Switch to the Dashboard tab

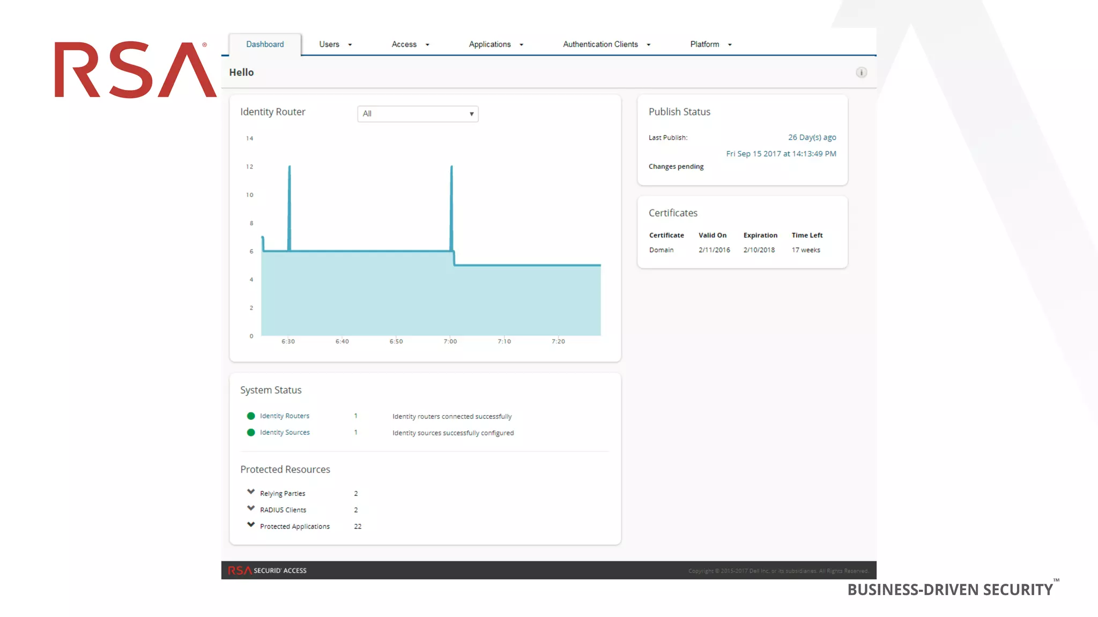pos(265,44)
